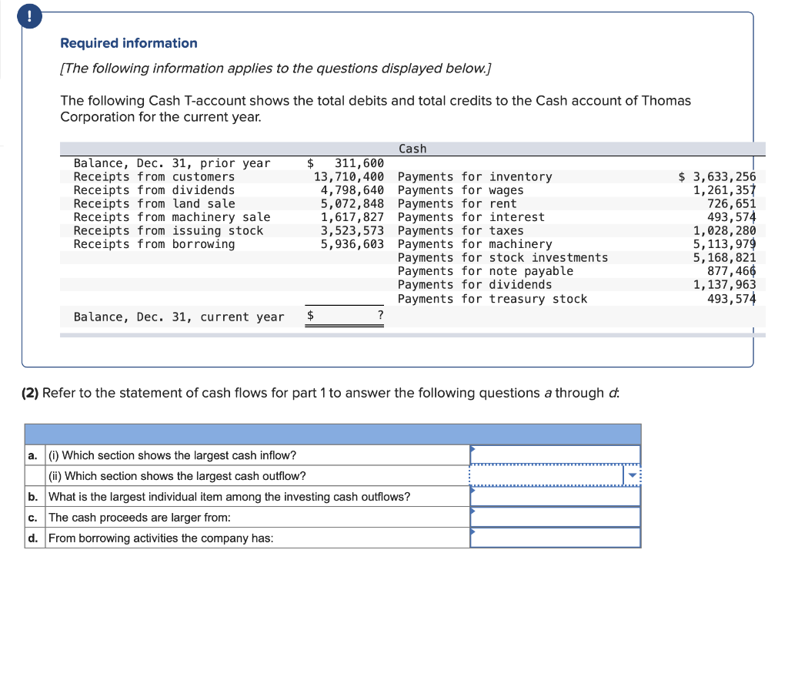
Task: Click the blue header bar above the answer table
Action: [x=332, y=434]
